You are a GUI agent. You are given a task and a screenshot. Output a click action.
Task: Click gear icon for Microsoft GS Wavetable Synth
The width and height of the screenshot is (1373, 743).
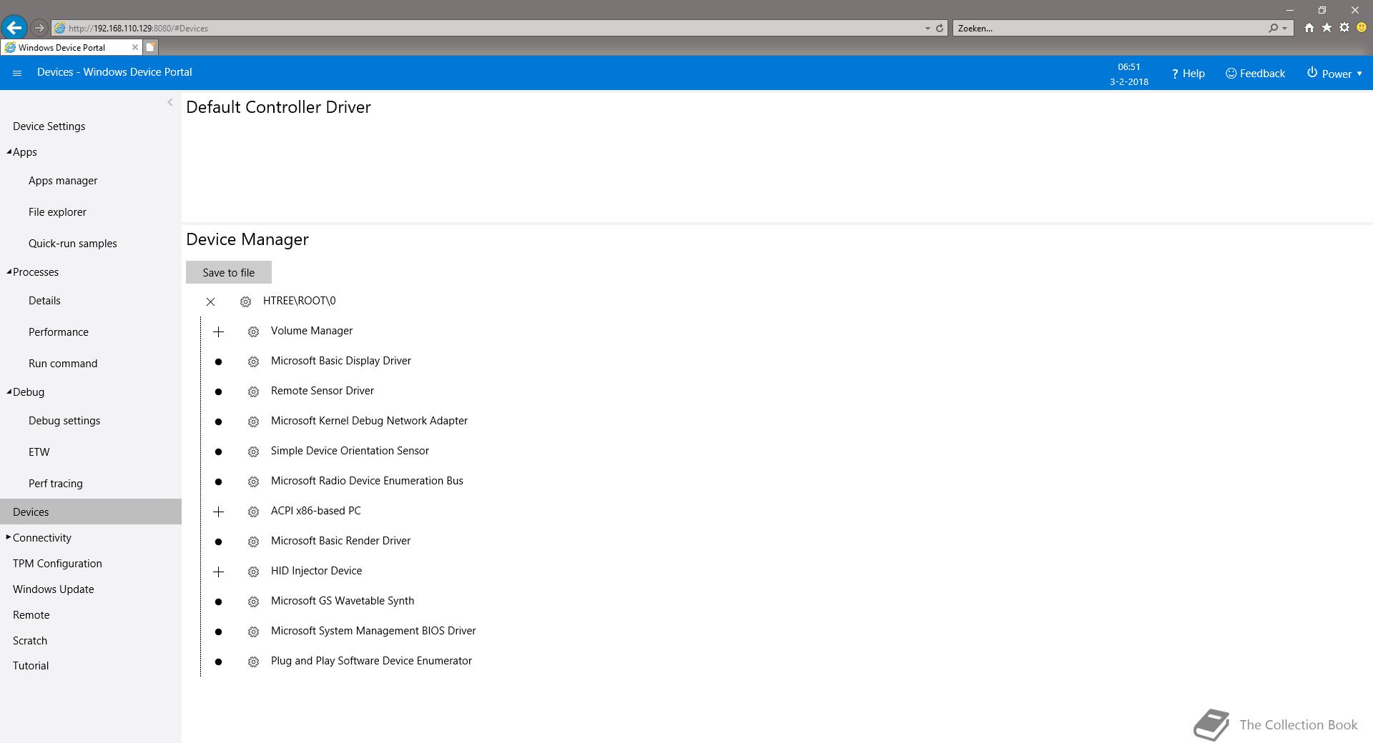pyautogui.click(x=253, y=602)
